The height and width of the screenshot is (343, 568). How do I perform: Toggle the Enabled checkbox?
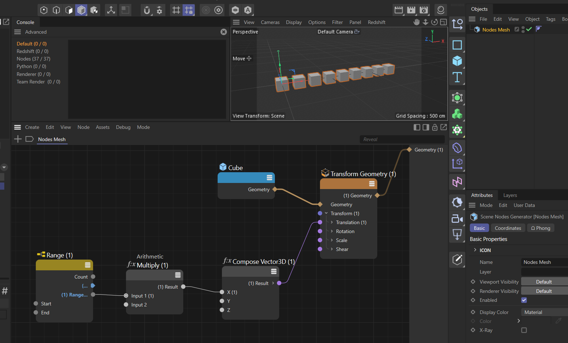(524, 300)
